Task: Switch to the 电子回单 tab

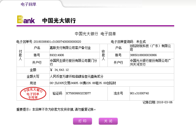Action: pyautogui.click(x=28, y=4)
